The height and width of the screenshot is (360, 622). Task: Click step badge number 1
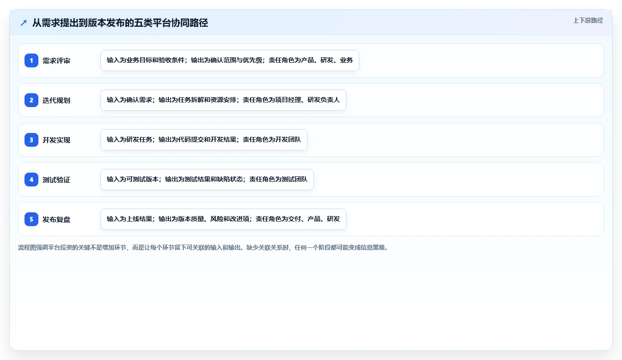coord(31,60)
